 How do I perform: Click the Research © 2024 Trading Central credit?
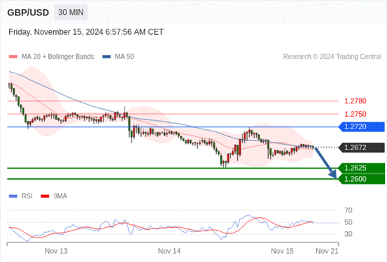[332, 57]
